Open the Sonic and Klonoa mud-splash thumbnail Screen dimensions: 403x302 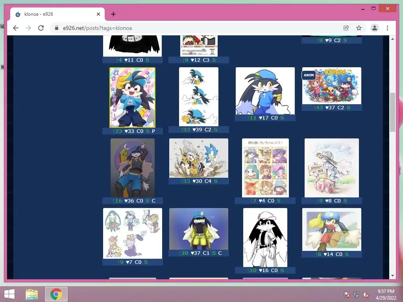[x=199, y=158]
